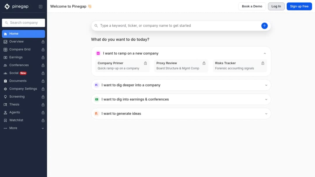
Task: Click the lock icon on Company Primer
Action: point(146,63)
